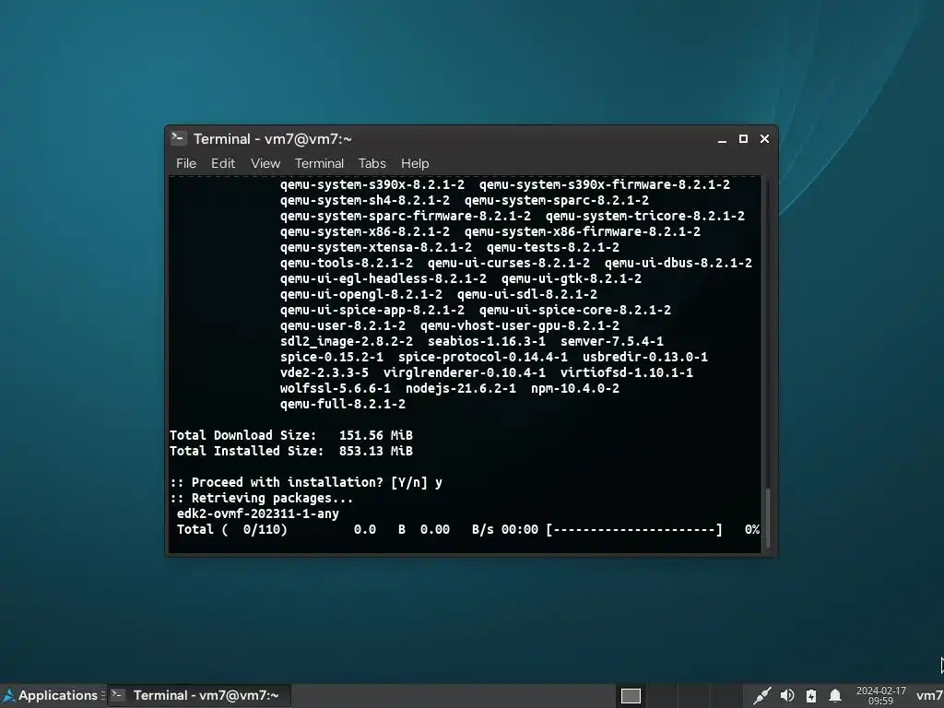The height and width of the screenshot is (708, 944).
Task: Click the Terminal - vm7@vm7:~ window title
Action: point(273,139)
